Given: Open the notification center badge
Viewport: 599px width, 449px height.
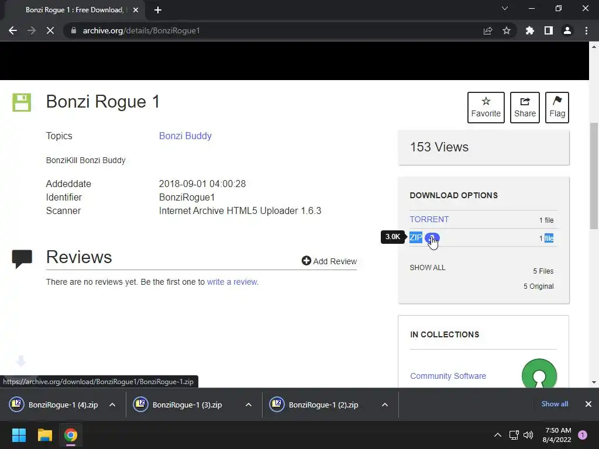Looking at the screenshot, I should tap(583, 435).
